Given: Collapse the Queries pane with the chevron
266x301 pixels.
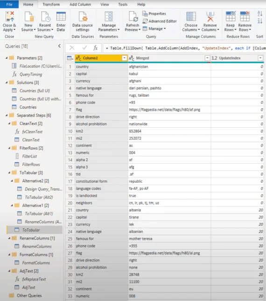Looking at the screenshot, I should (x=59, y=46).
